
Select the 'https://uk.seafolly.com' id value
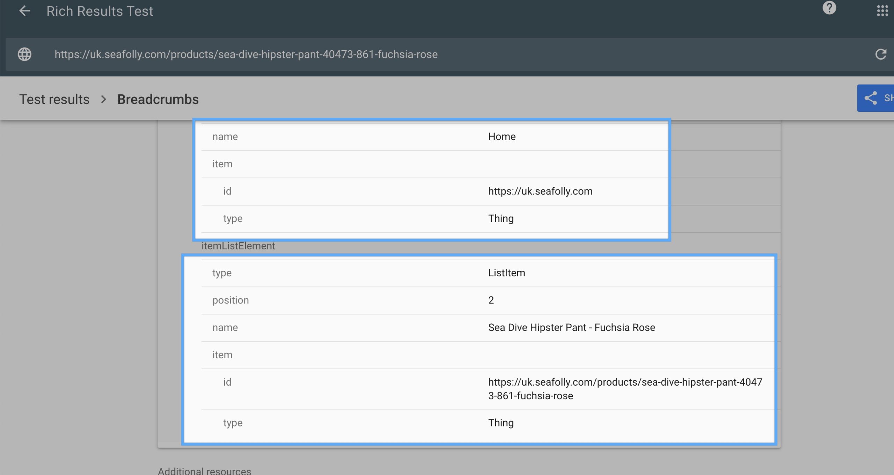540,191
